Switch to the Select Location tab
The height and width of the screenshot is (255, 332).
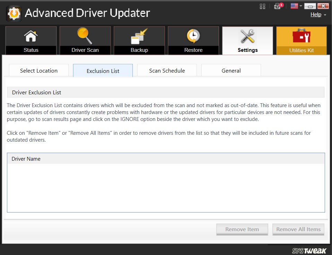click(x=39, y=70)
